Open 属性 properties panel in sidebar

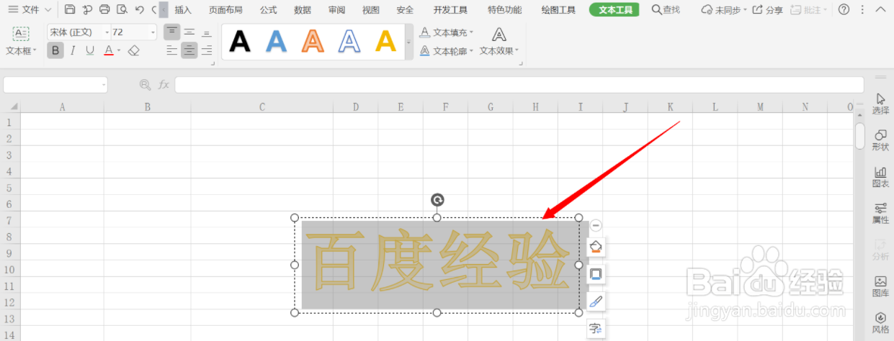click(x=880, y=214)
